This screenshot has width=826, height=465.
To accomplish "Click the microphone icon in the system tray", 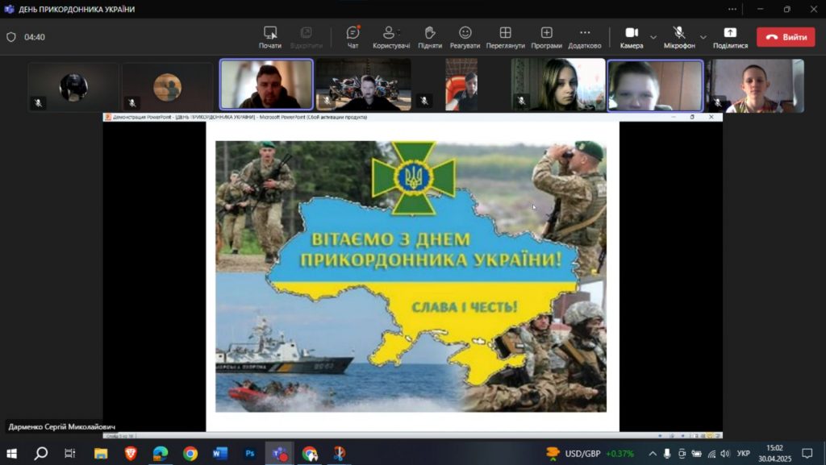I will coord(667,454).
